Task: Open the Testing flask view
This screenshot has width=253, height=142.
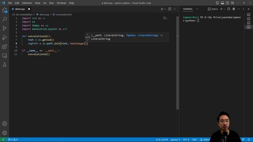Action: [4, 65]
